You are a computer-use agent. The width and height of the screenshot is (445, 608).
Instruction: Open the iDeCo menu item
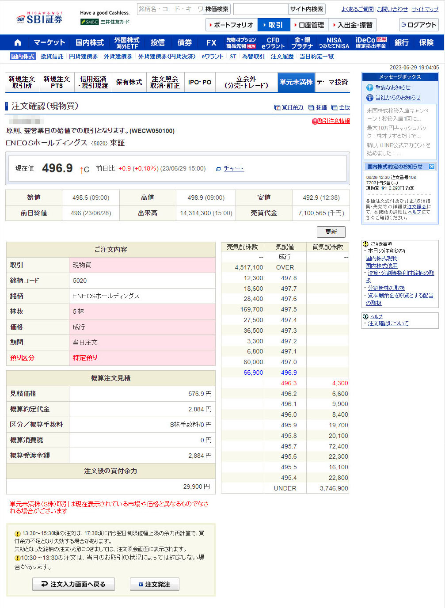(x=371, y=42)
